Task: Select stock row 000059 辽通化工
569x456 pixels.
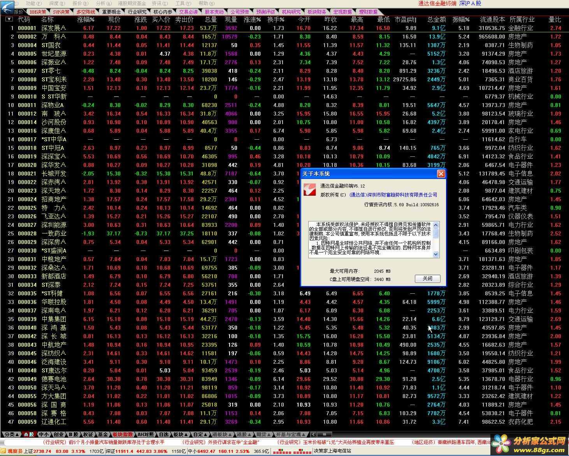Action: [x=284, y=422]
